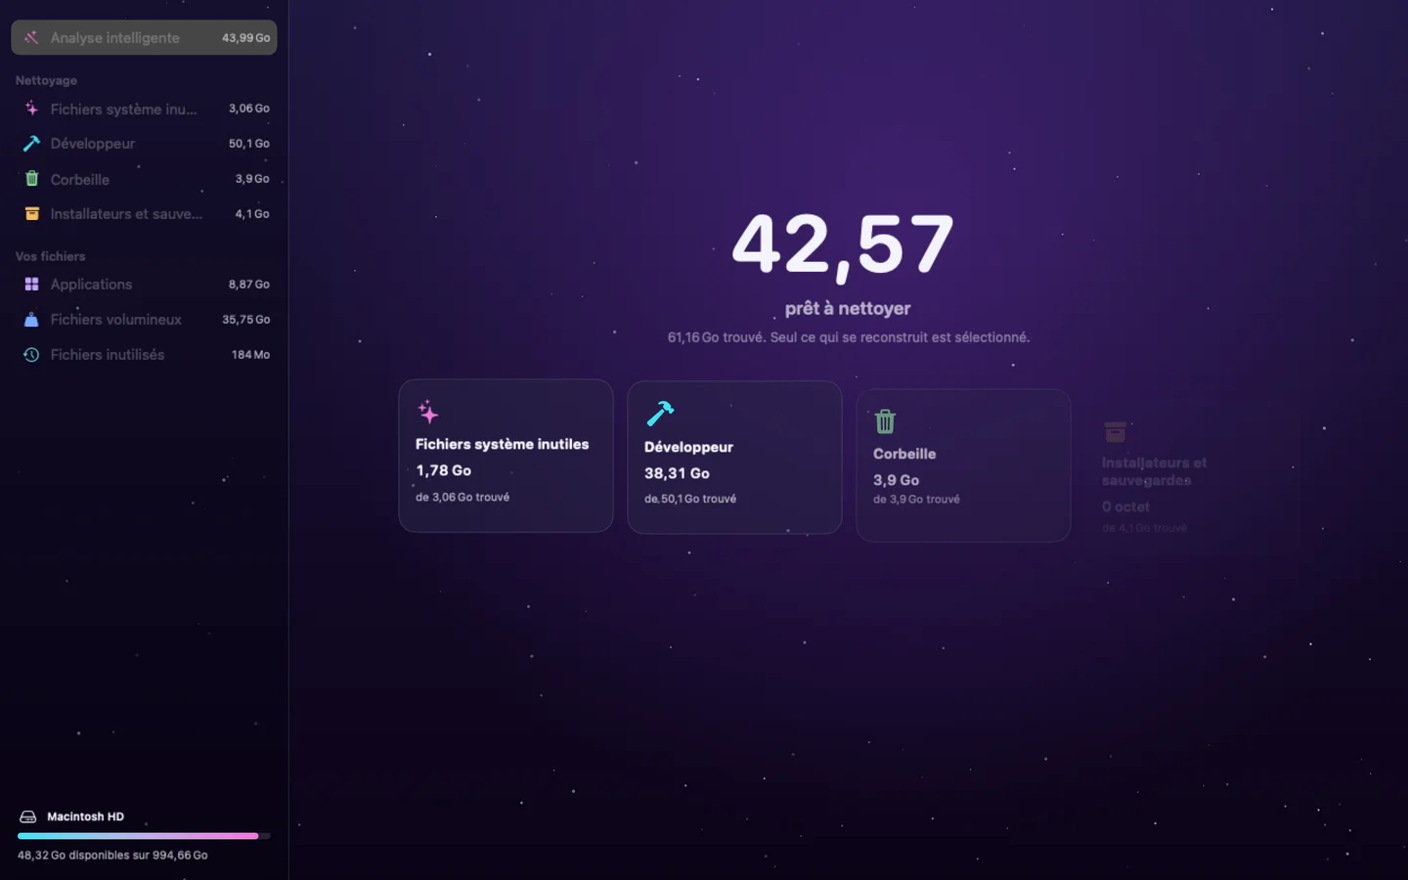1408x880 pixels.
Task: Open Applications section in sidebar
Action: click(144, 284)
